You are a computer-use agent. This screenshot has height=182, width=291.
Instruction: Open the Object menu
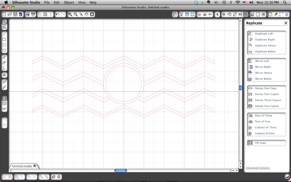[x=69, y=3]
